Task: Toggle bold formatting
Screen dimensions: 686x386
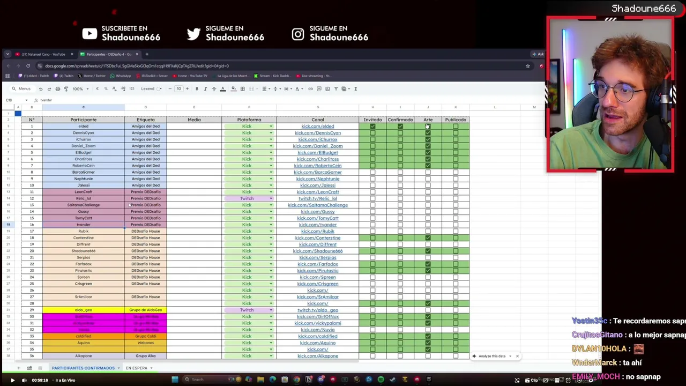Action: point(197,89)
